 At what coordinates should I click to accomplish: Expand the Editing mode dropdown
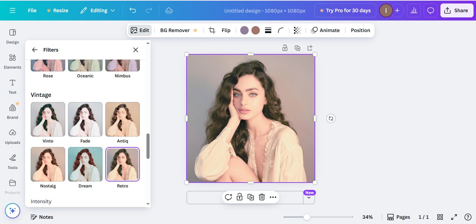tap(98, 10)
